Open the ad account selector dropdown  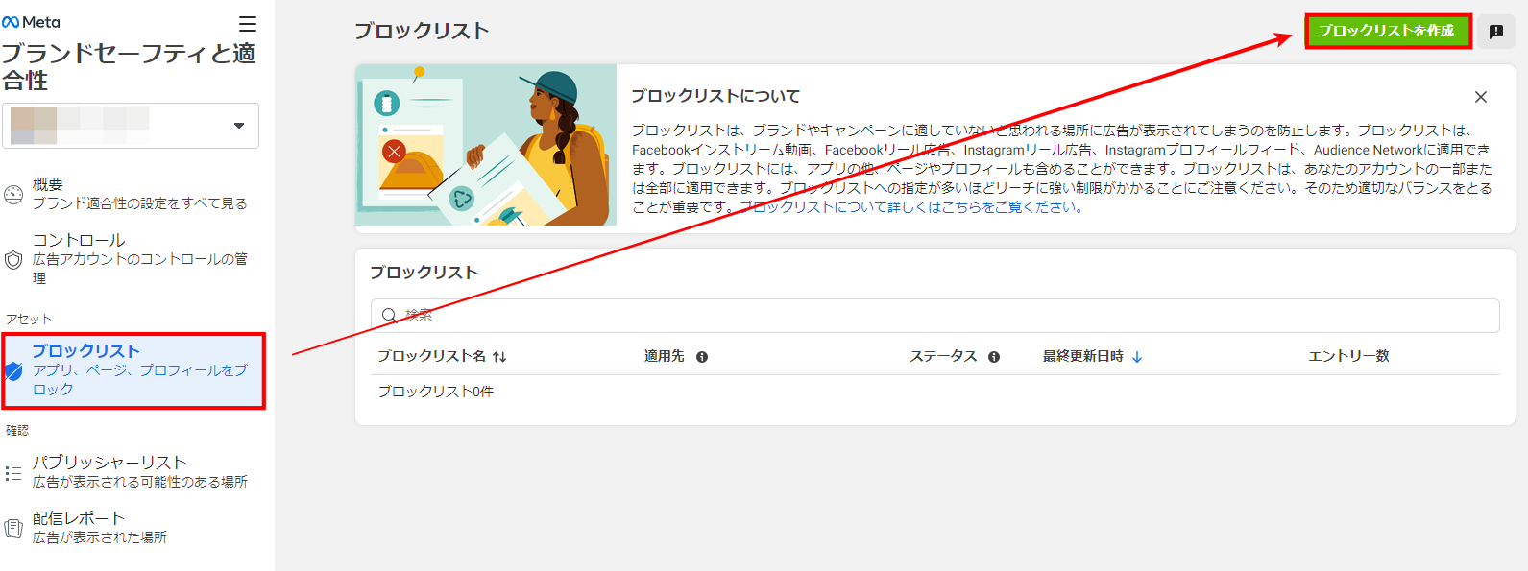pyautogui.click(x=131, y=126)
